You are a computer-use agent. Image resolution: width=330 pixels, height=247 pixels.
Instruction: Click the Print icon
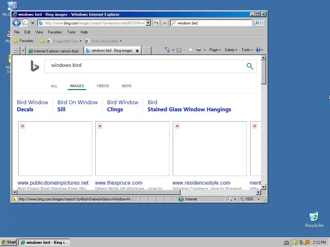click(x=199, y=50)
